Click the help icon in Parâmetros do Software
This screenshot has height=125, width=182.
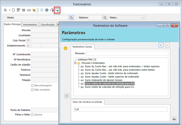[x=67, y=96]
